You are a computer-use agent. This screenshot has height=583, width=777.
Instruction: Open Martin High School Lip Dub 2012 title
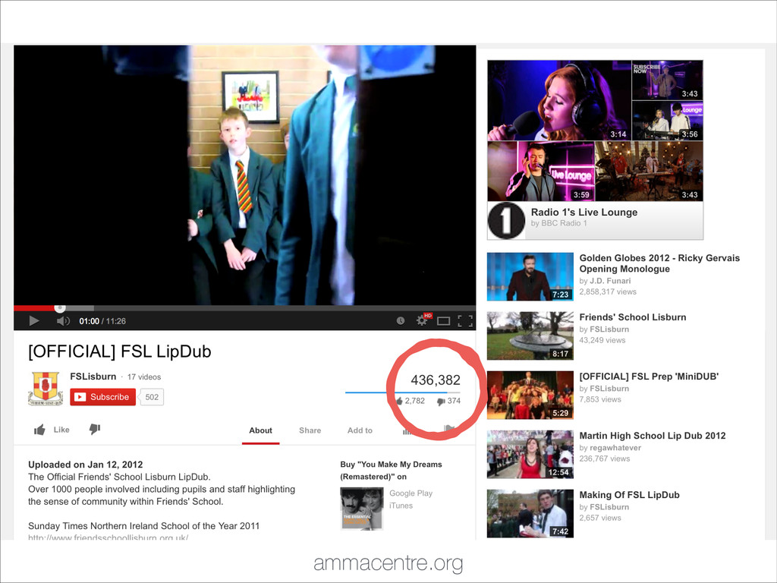(x=653, y=436)
